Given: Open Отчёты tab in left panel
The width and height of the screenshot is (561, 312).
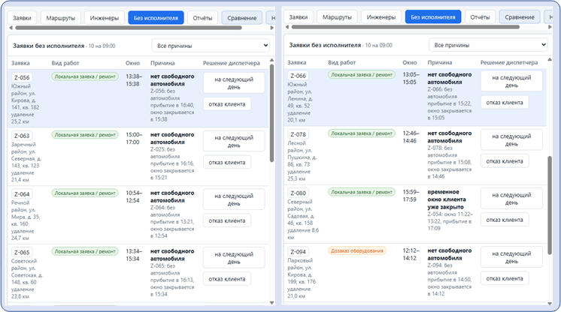Looking at the screenshot, I should [x=202, y=18].
